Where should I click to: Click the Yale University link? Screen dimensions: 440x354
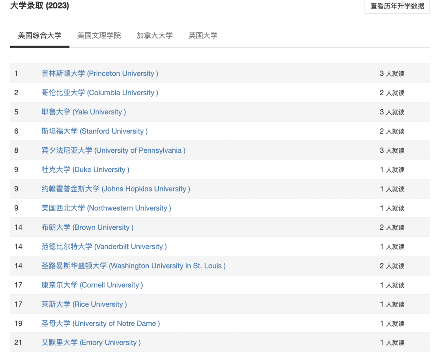coord(84,112)
